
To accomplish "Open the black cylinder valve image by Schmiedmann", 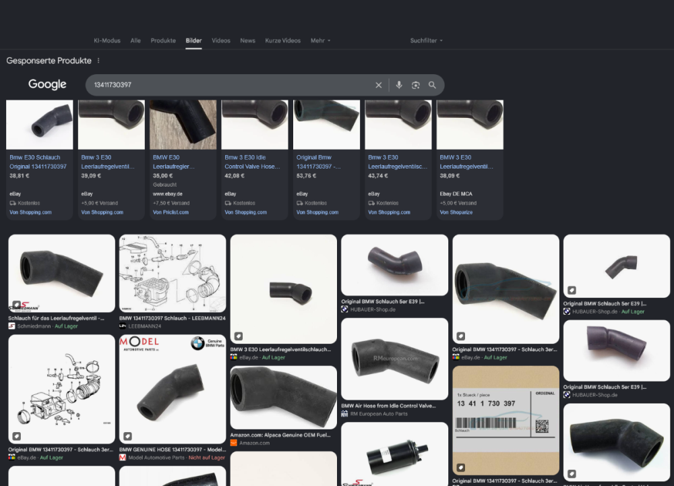I will pos(394,454).
